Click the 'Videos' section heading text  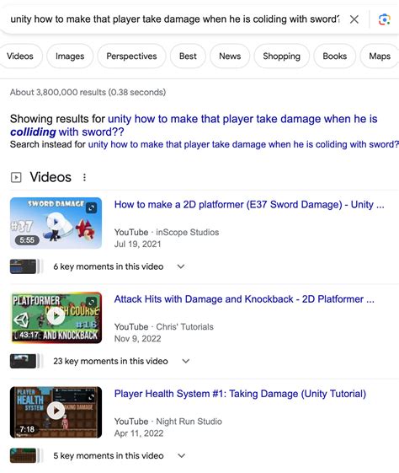tap(51, 177)
